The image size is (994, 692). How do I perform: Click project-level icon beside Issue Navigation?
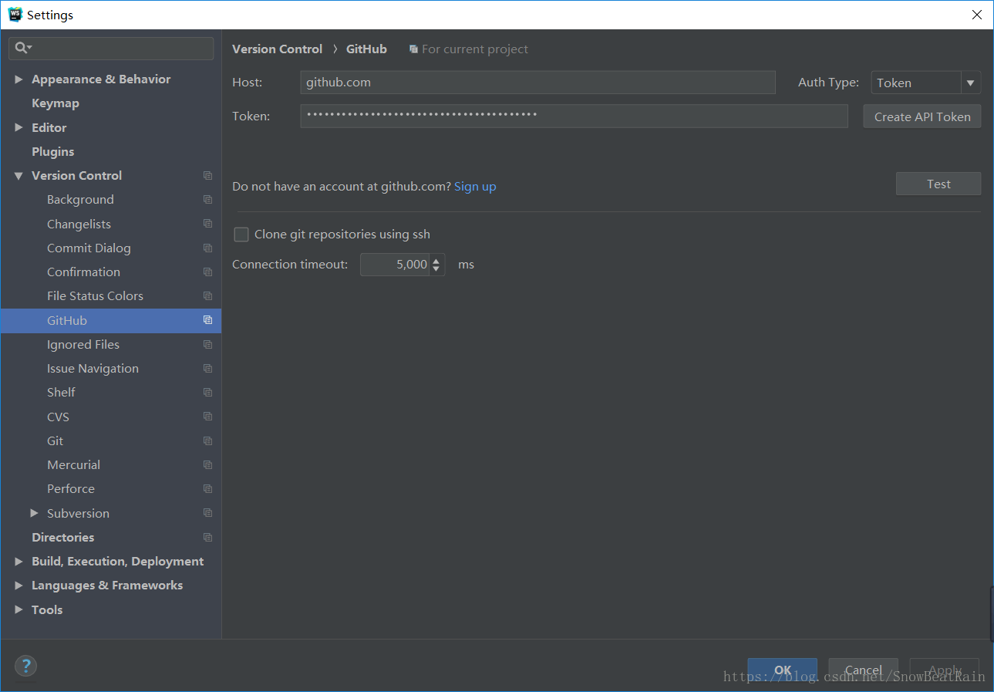point(207,369)
